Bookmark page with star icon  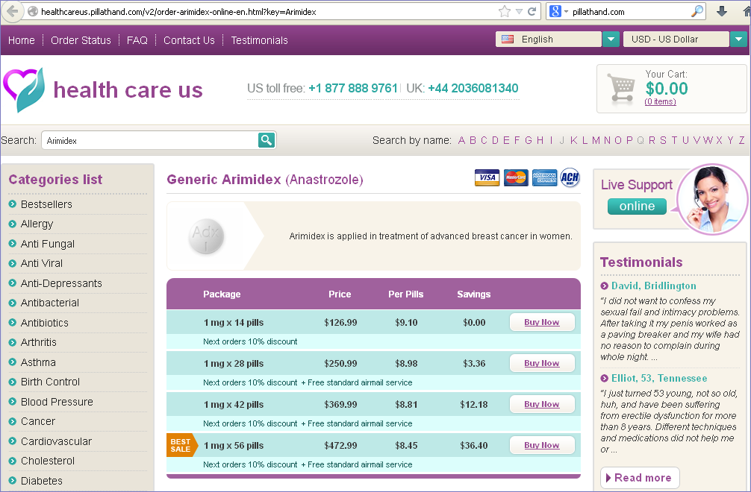[x=505, y=11]
